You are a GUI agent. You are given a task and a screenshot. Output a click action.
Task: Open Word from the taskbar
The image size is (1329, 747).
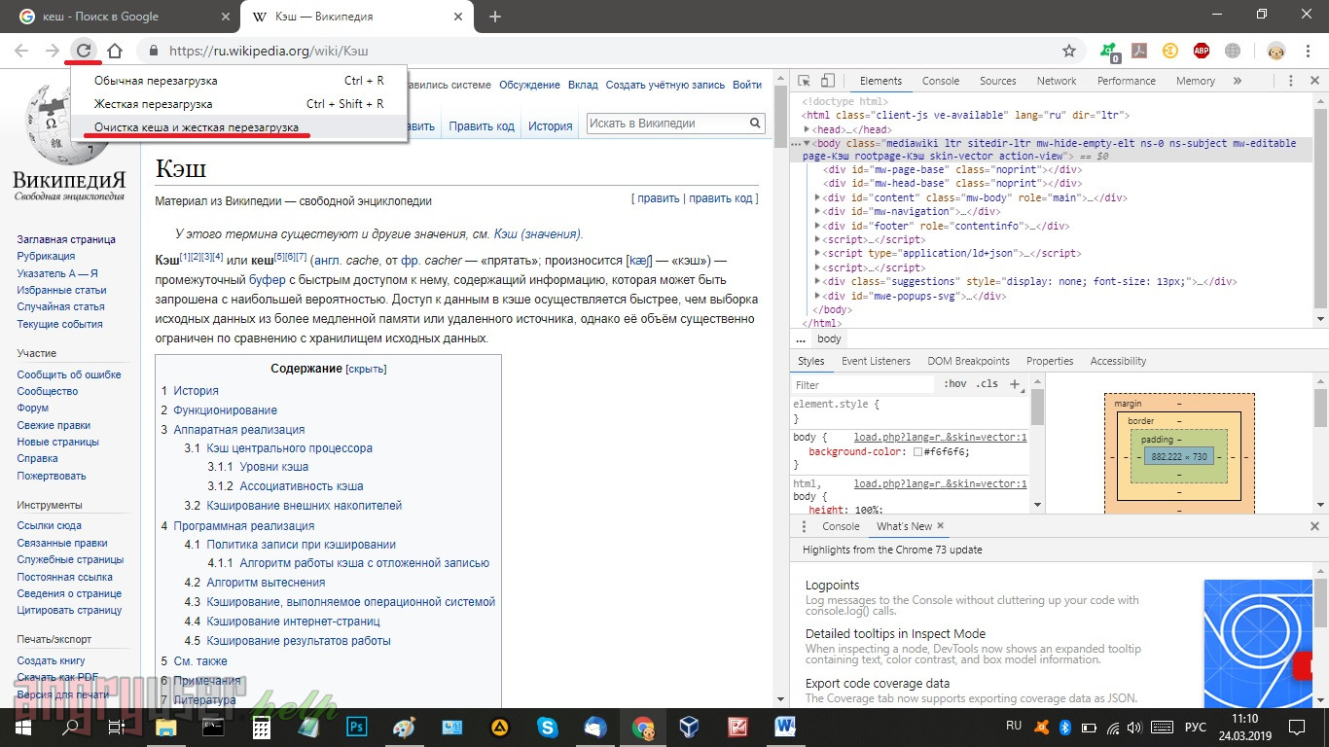(x=784, y=727)
